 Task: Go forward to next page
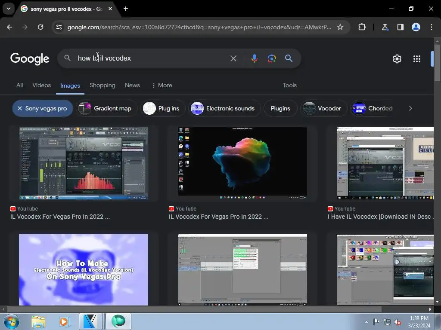25,27
